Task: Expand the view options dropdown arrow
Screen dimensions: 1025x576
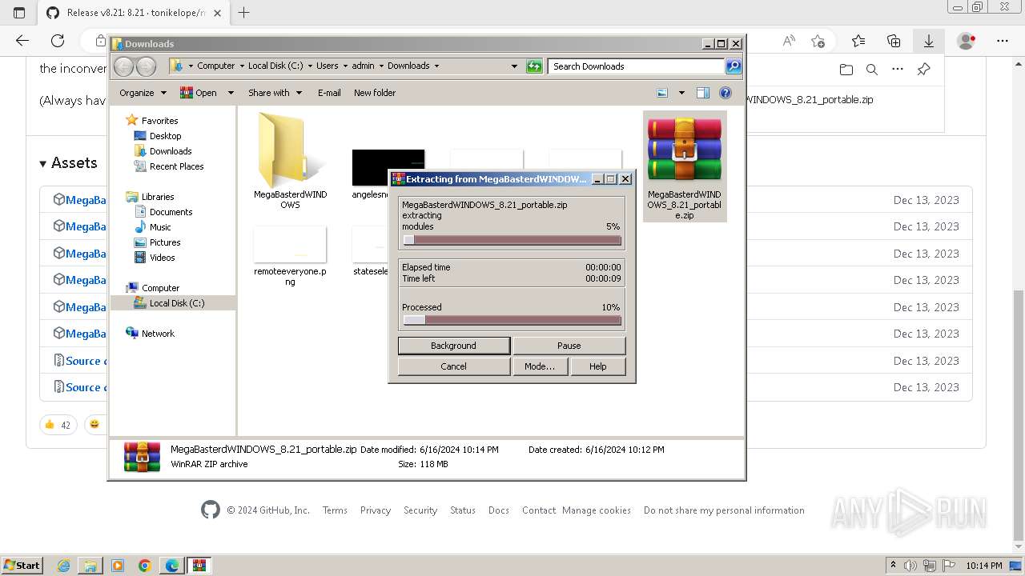Action: pos(681,93)
